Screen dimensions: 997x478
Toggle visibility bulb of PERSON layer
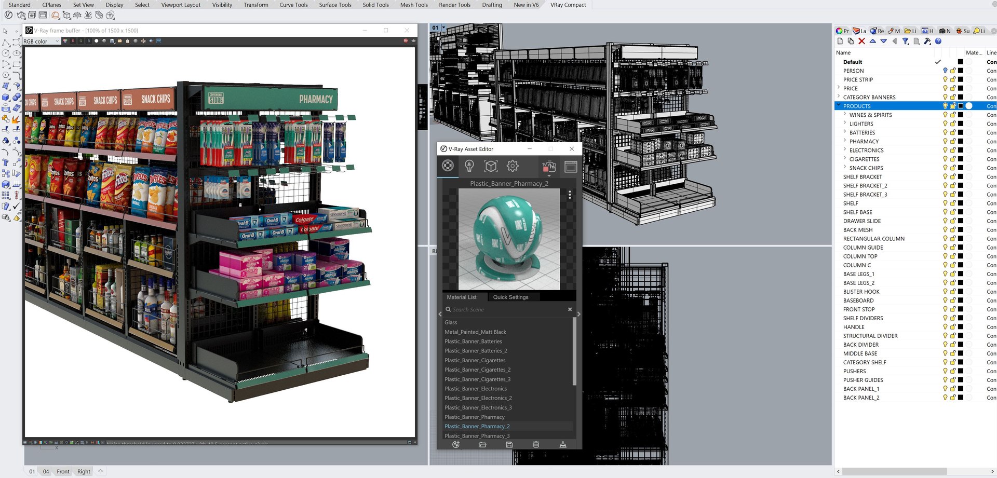[945, 71]
